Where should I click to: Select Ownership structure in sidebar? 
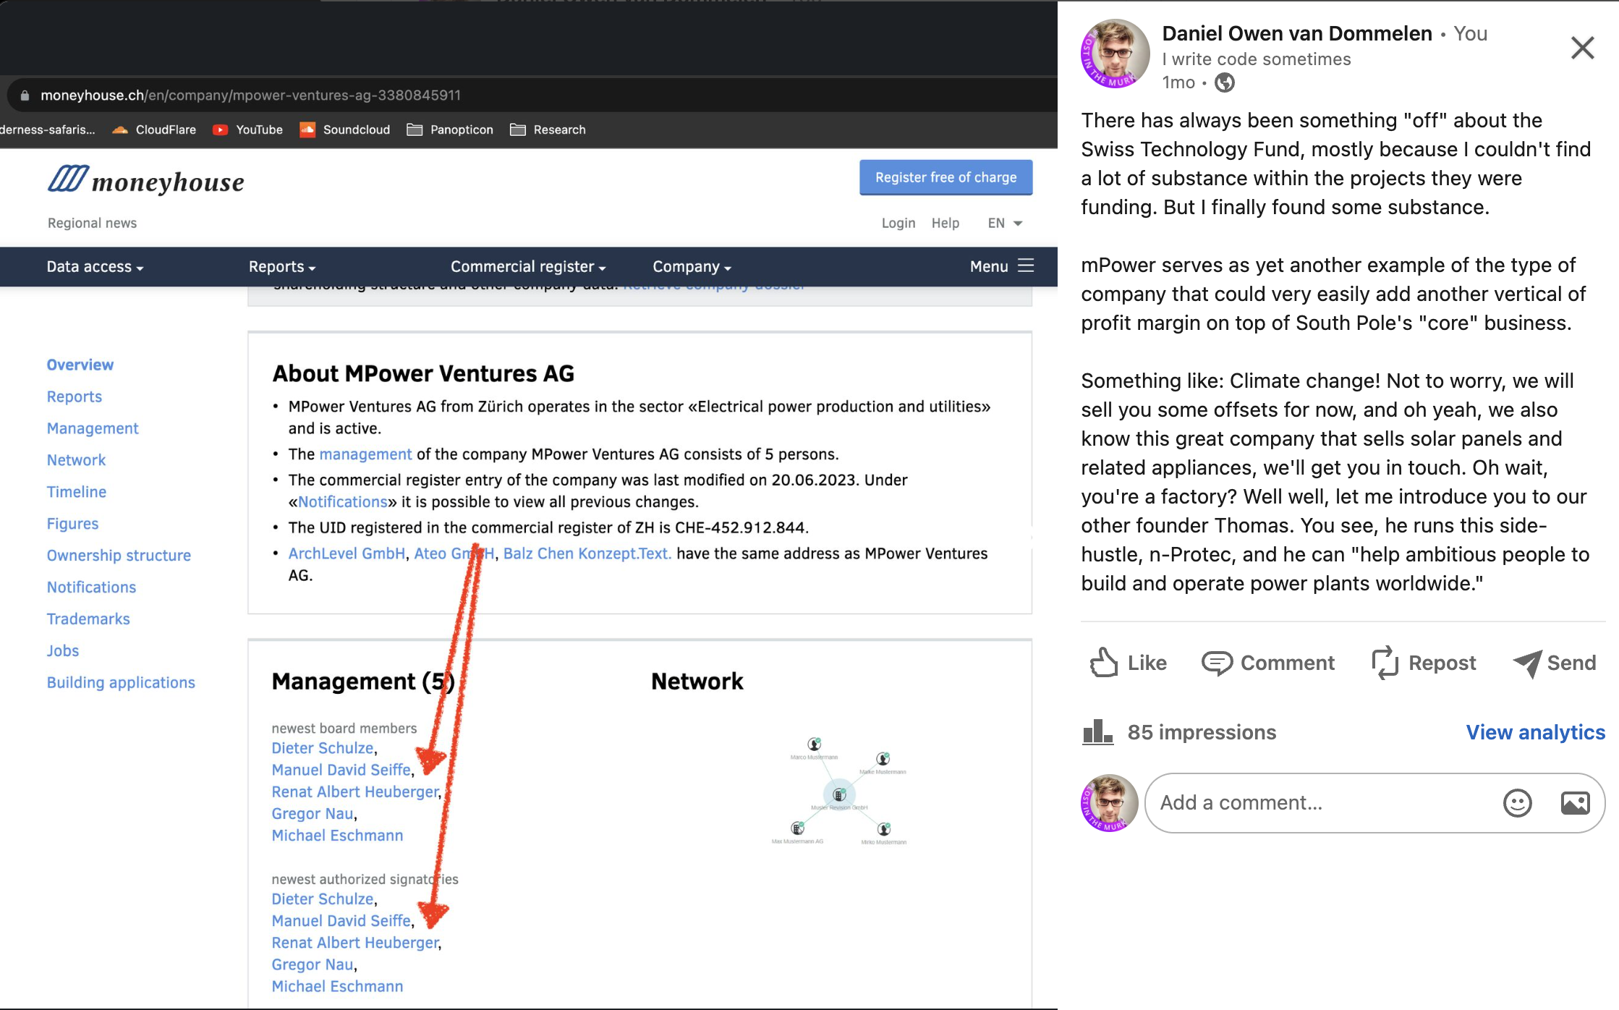pos(119,556)
